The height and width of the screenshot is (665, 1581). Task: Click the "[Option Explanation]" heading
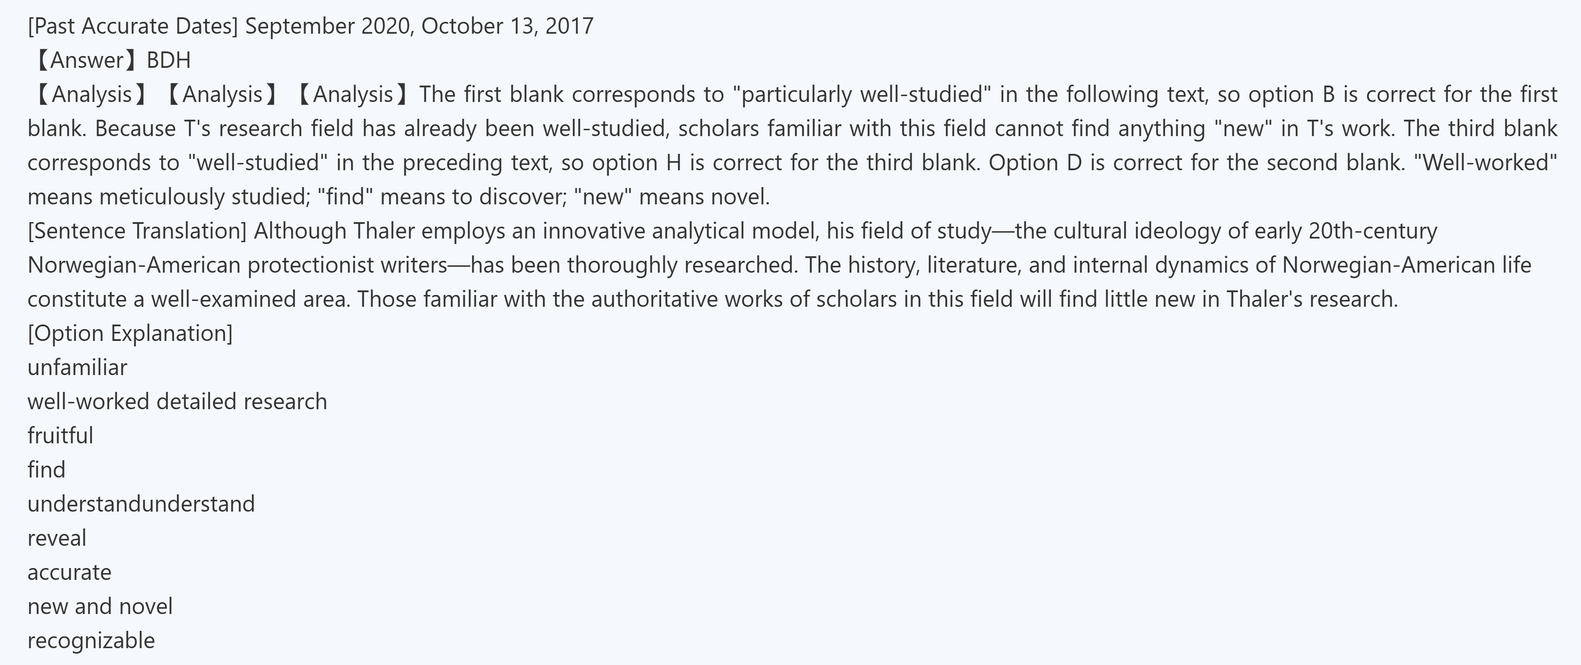click(x=130, y=333)
